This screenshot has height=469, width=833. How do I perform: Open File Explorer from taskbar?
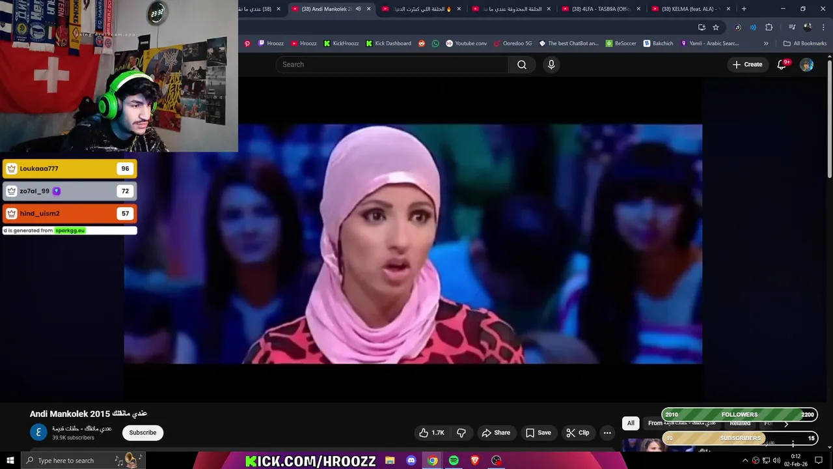[390, 461]
